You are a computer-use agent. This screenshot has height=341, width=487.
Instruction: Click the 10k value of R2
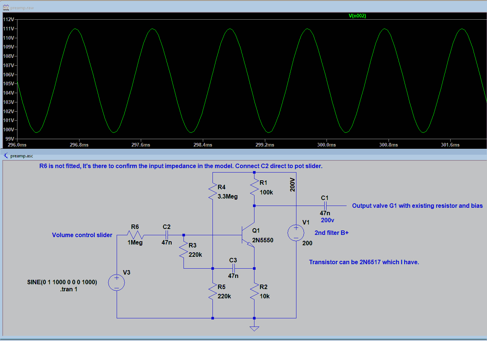[264, 296]
